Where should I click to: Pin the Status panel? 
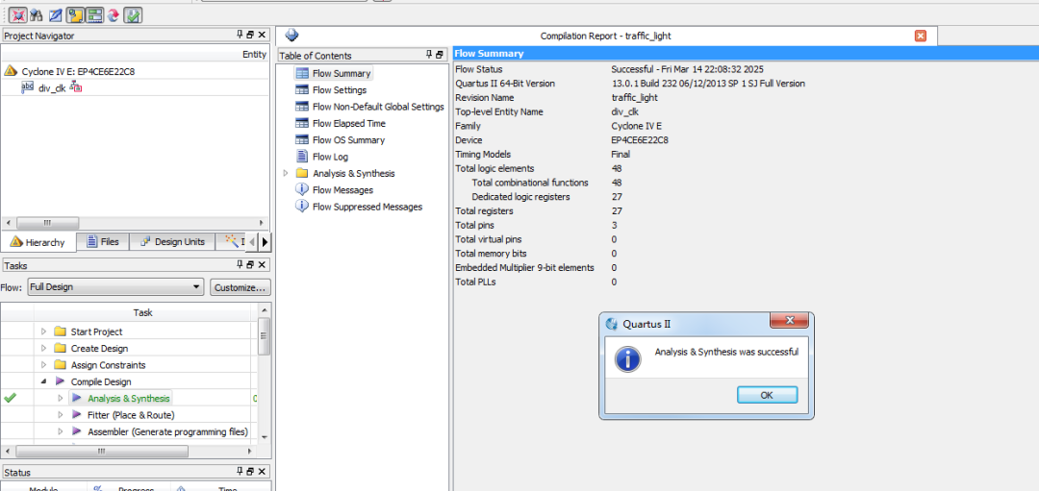(240, 472)
